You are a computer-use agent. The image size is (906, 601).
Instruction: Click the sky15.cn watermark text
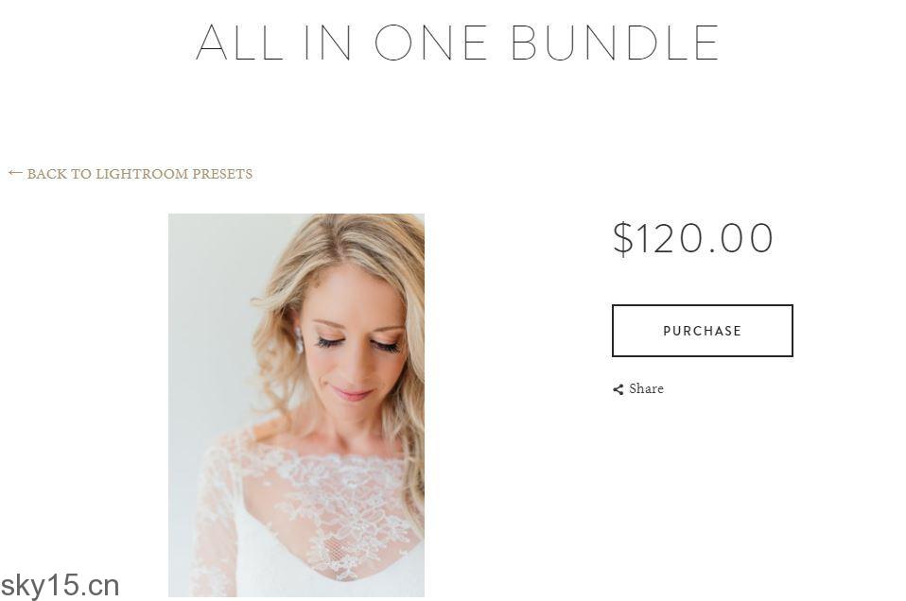tap(61, 586)
